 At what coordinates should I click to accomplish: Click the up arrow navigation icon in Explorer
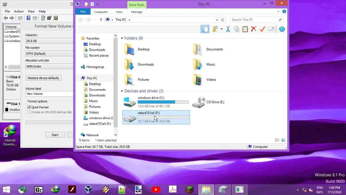click(x=101, y=20)
